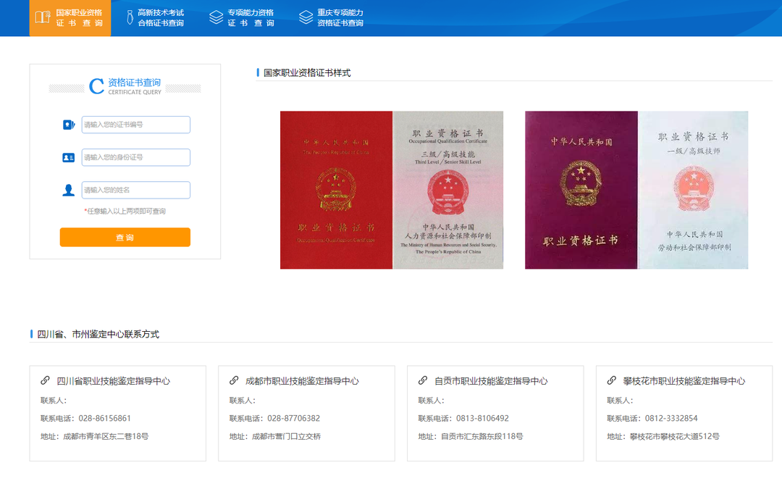
Task: Click the layers icon beside 重庆专项能力
Action: coord(306,17)
